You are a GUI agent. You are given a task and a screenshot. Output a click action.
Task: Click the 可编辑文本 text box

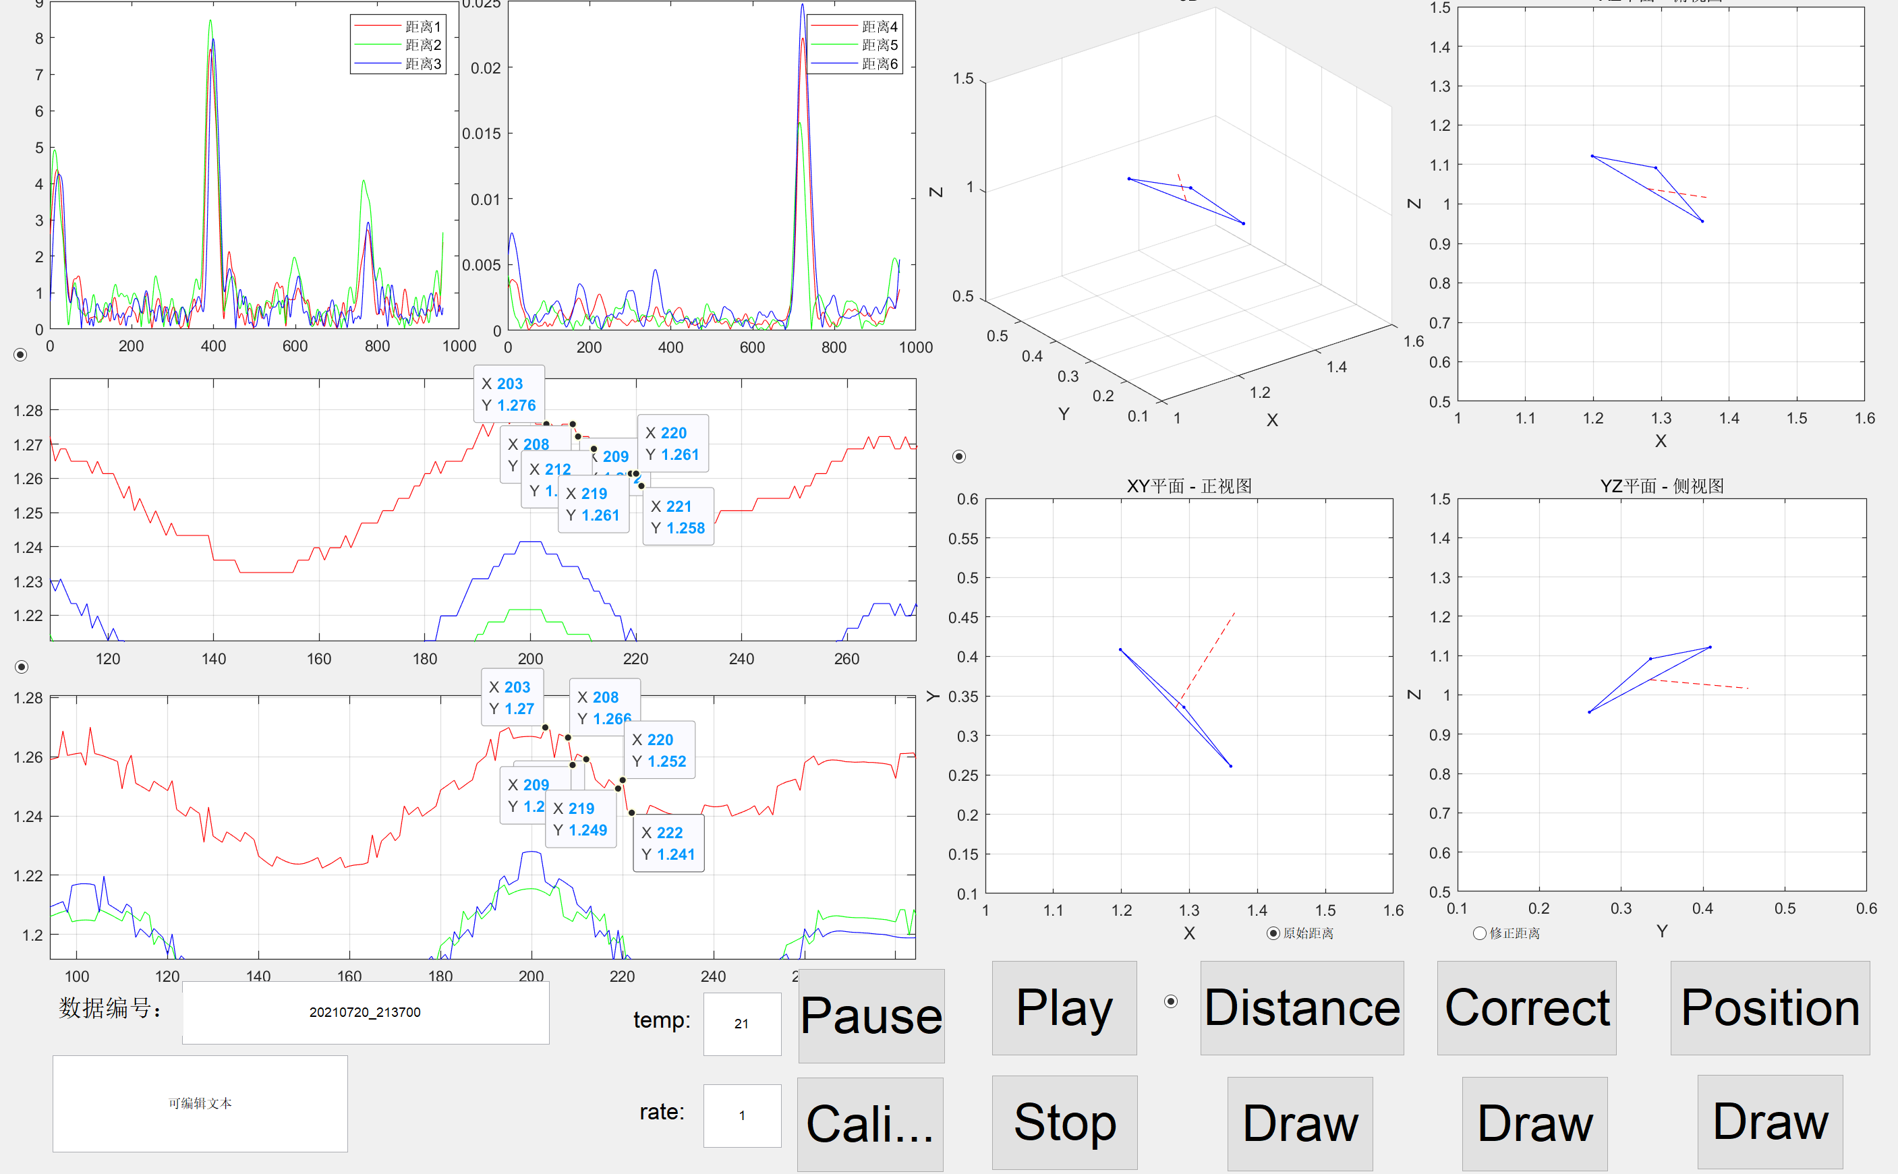(x=200, y=1103)
